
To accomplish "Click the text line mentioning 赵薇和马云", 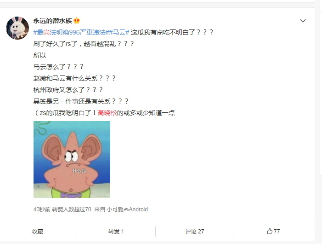I will (74, 78).
